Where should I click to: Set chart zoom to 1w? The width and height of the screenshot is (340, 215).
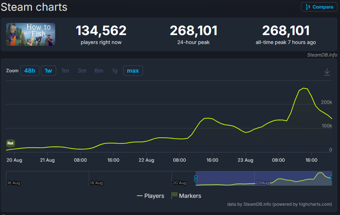48,70
